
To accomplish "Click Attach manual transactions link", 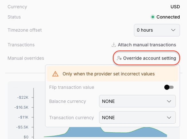I will pos(144,45).
